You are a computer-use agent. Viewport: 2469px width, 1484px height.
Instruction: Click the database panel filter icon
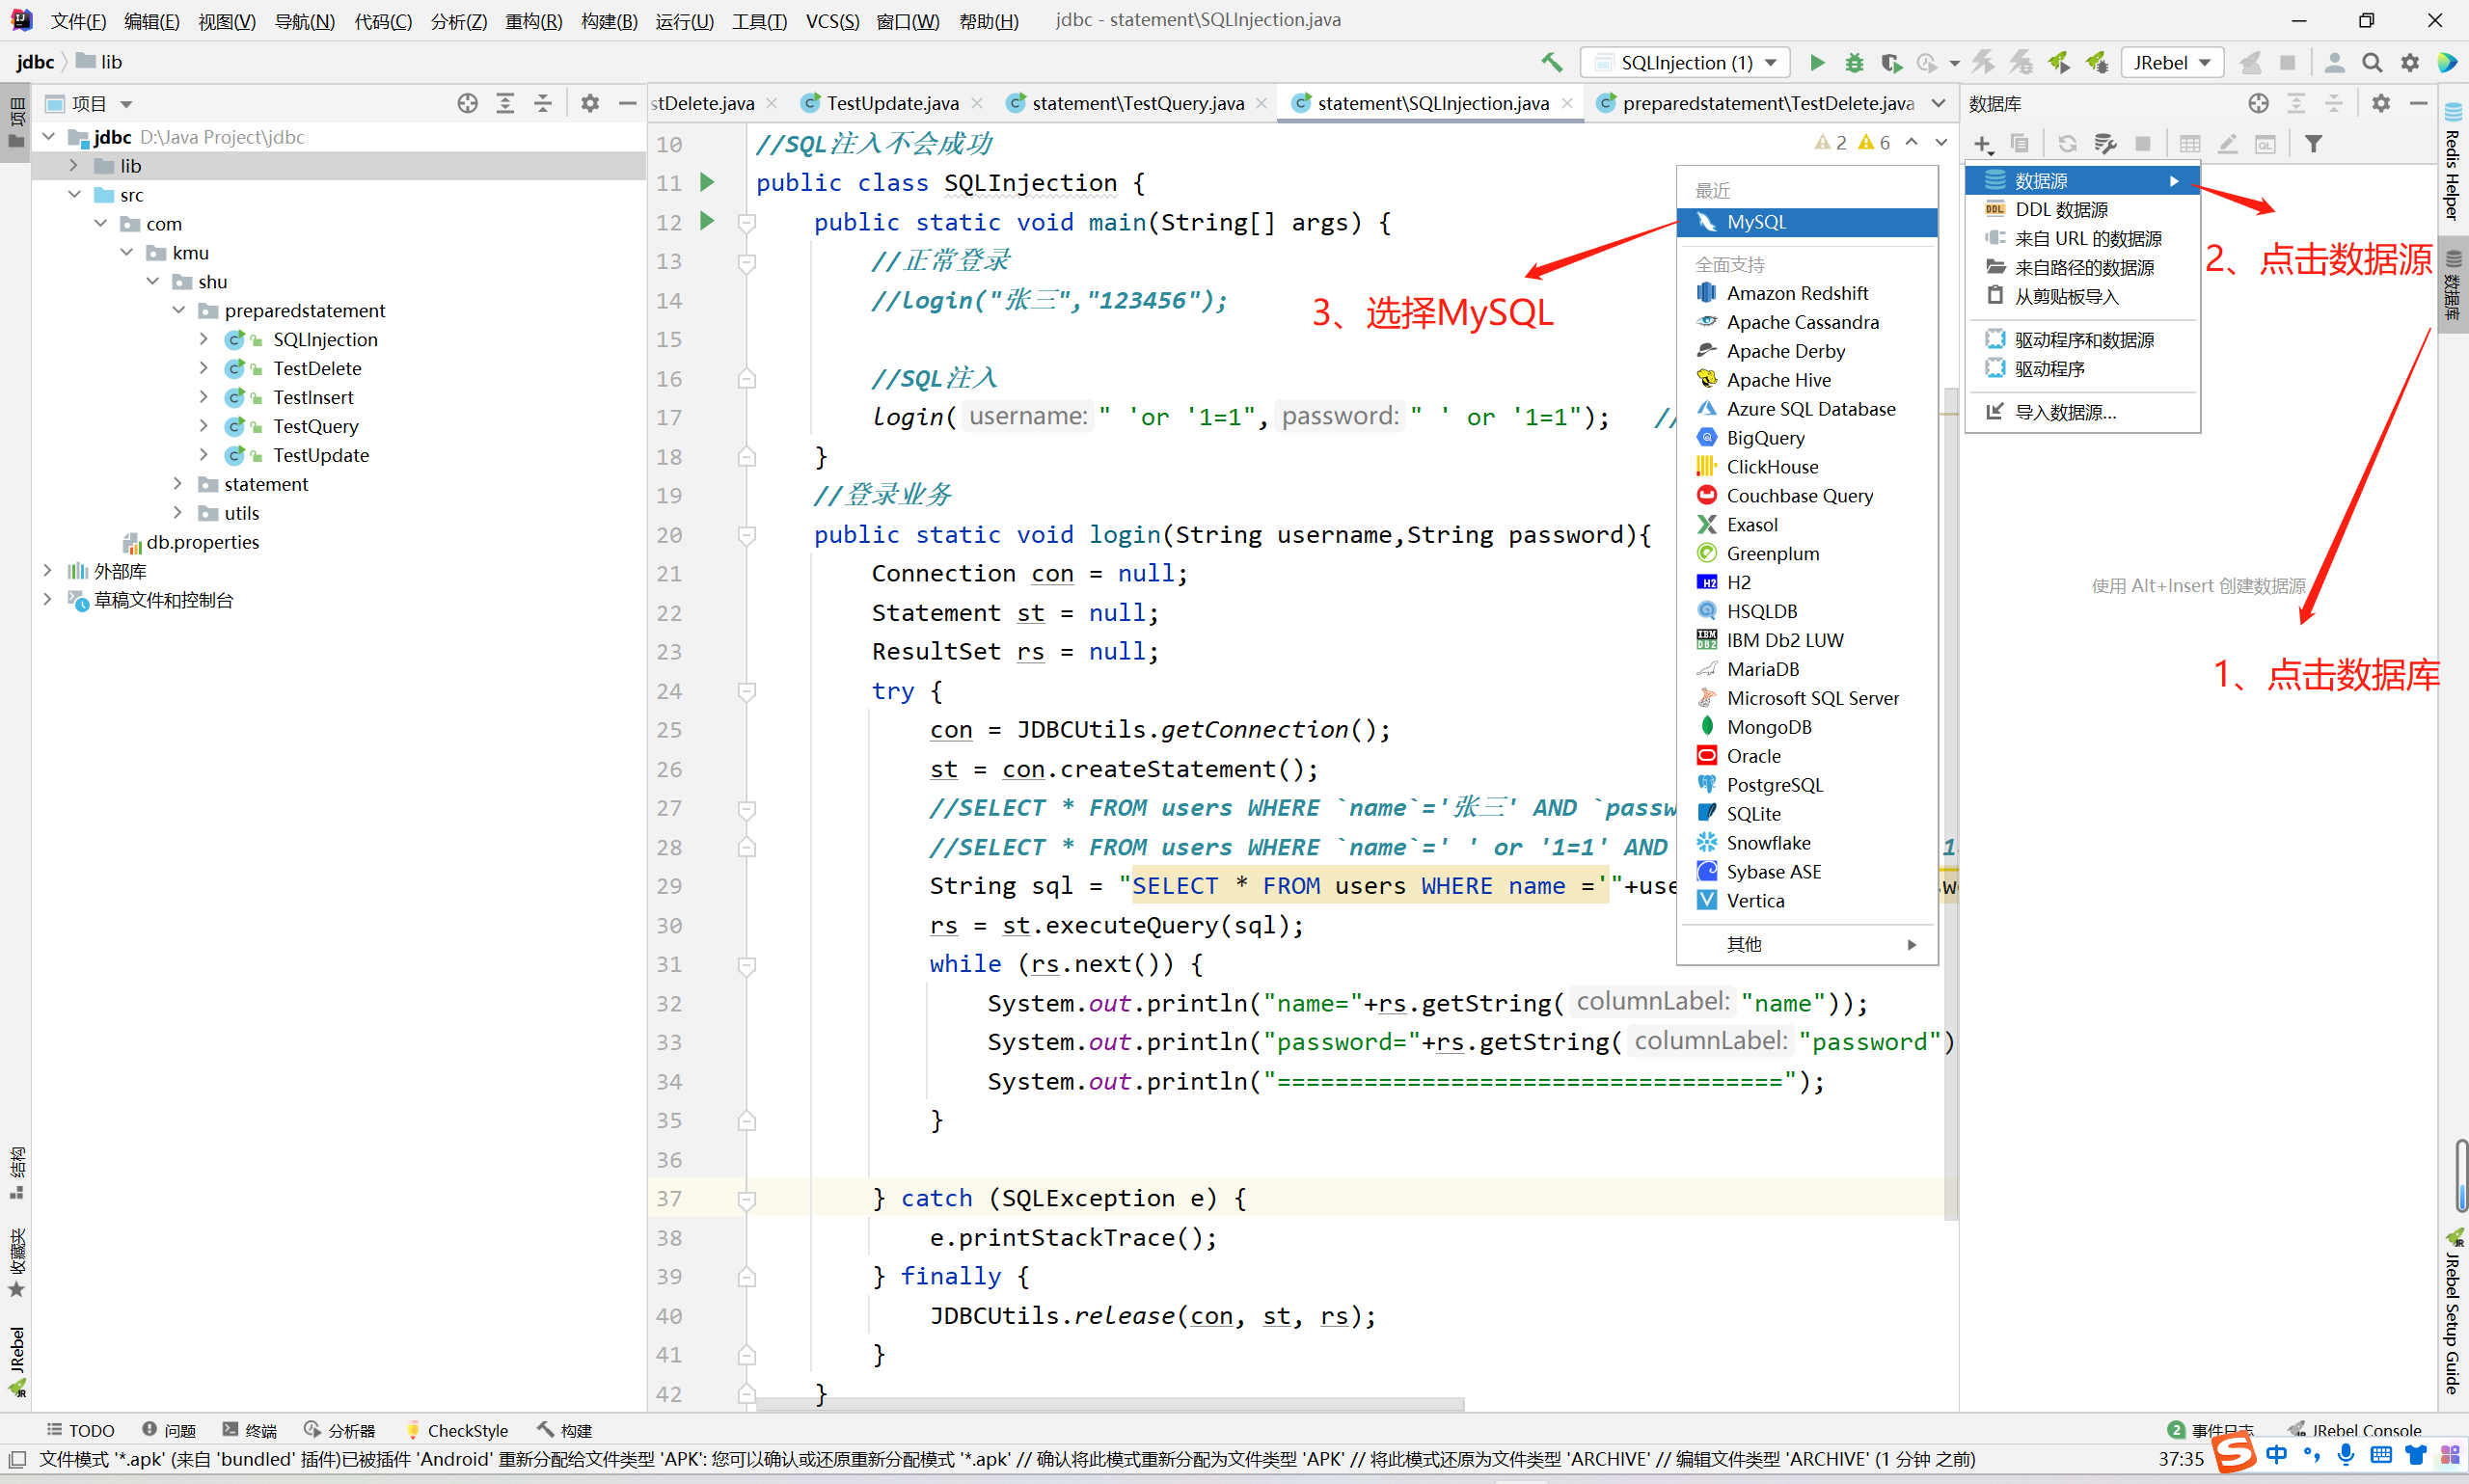click(x=2313, y=144)
